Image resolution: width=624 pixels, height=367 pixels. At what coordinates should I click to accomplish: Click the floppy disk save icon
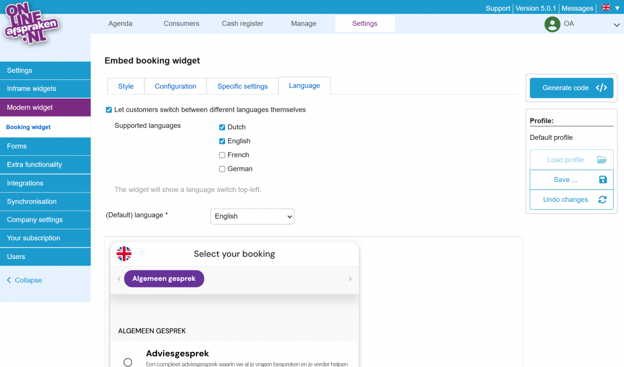pyautogui.click(x=603, y=180)
